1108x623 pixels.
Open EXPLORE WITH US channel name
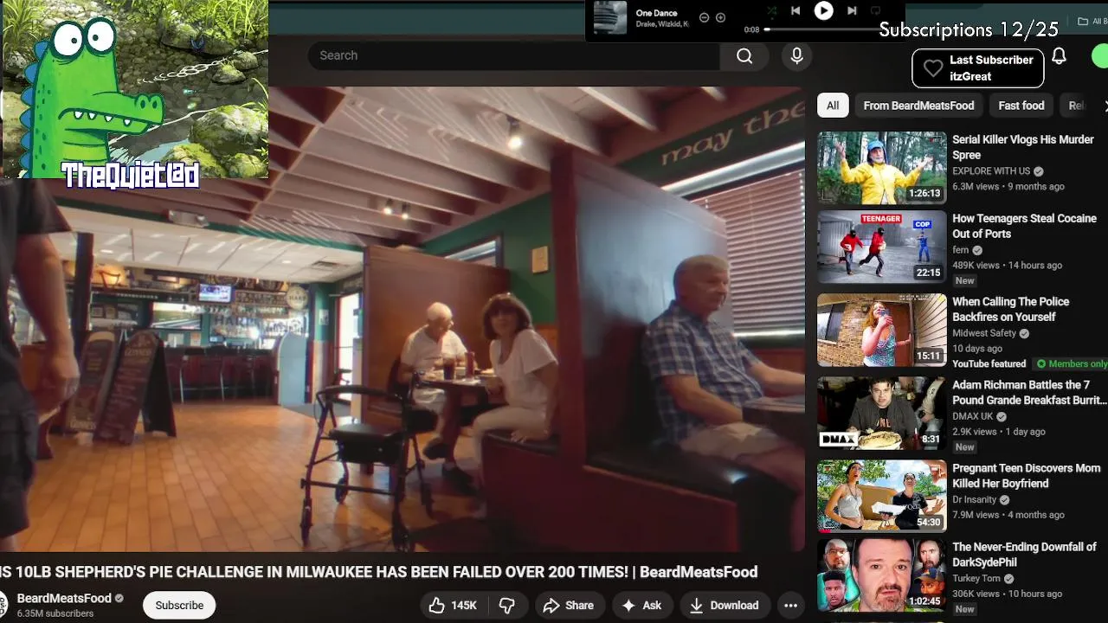991,171
